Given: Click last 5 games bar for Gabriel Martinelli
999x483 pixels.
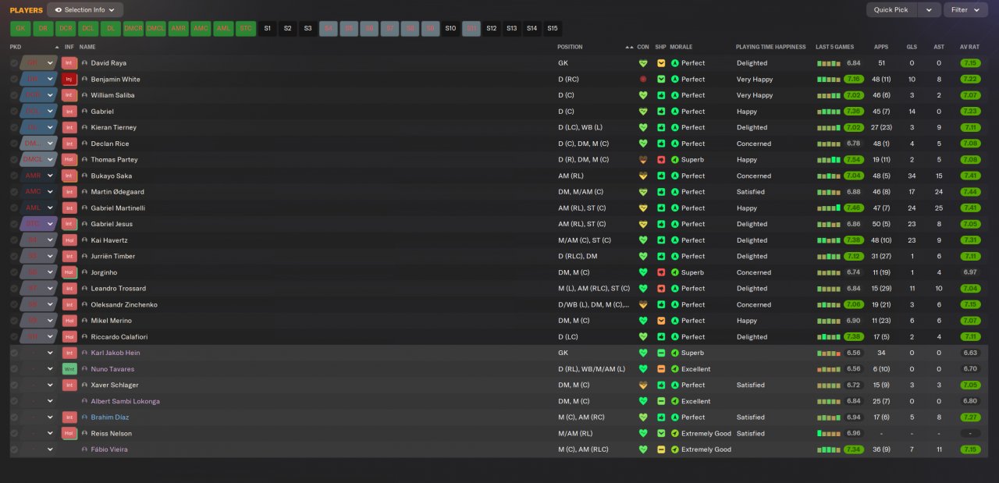Looking at the screenshot, I should tap(829, 208).
